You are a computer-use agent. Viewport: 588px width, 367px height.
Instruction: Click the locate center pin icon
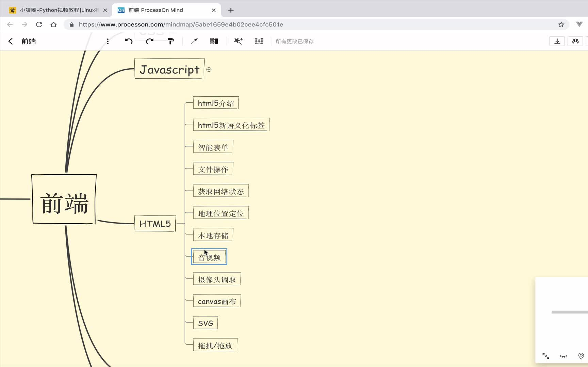click(x=581, y=356)
